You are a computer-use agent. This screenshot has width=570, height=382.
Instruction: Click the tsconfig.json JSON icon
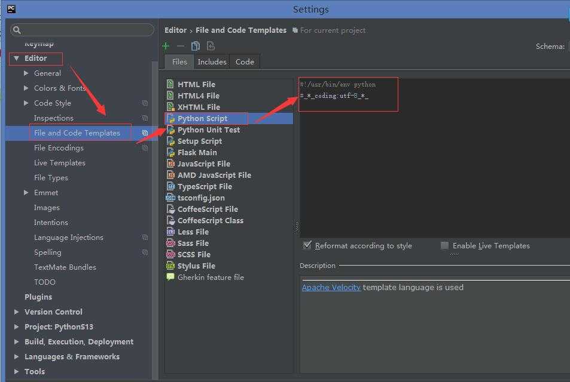[x=170, y=198]
